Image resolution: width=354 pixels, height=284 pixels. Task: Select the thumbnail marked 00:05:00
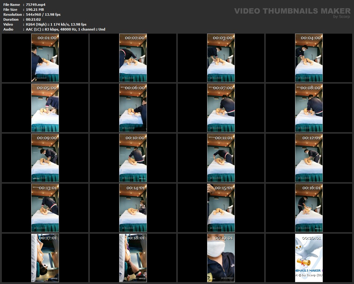pos(45,108)
